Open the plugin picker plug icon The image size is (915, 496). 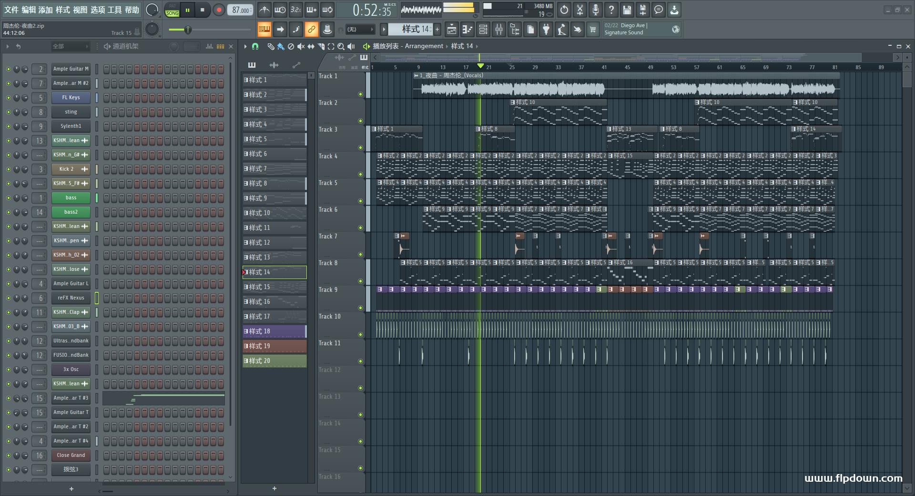click(546, 30)
